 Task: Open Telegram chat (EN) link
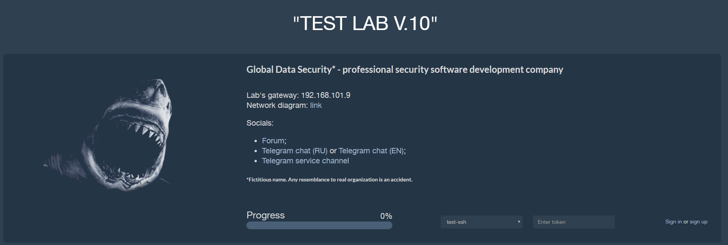click(371, 151)
